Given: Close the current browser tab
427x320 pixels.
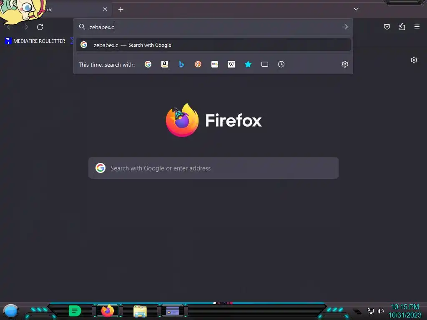Looking at the screenshot, I should [x=105, y=9].
